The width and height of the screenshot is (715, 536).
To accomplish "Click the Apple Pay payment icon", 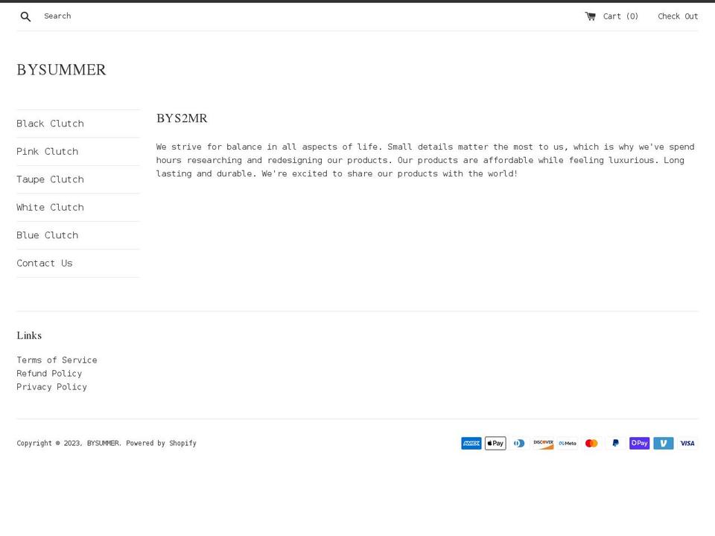I will (x=495, y=443).
